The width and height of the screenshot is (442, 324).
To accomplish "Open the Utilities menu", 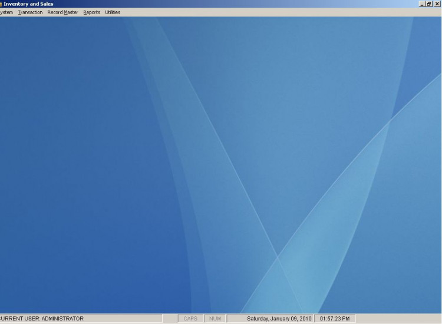I will click(x=113, y=12).
